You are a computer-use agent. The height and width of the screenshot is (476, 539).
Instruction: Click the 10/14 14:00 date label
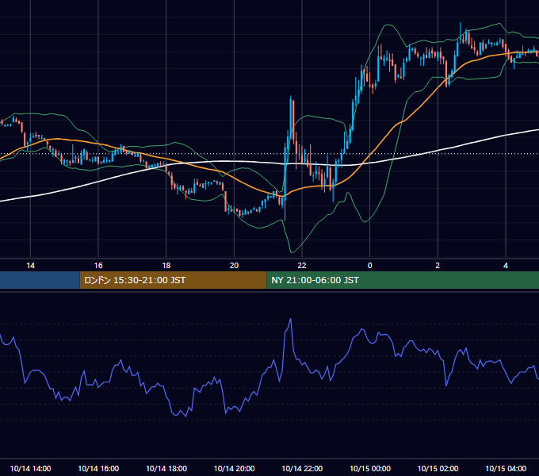(31, 469)
